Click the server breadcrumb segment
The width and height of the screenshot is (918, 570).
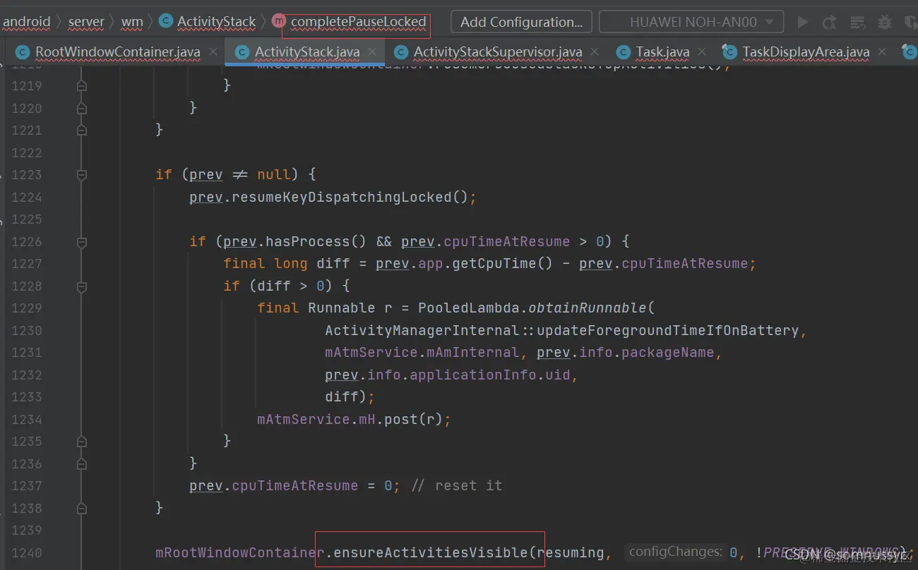click(x=86, y=22)
